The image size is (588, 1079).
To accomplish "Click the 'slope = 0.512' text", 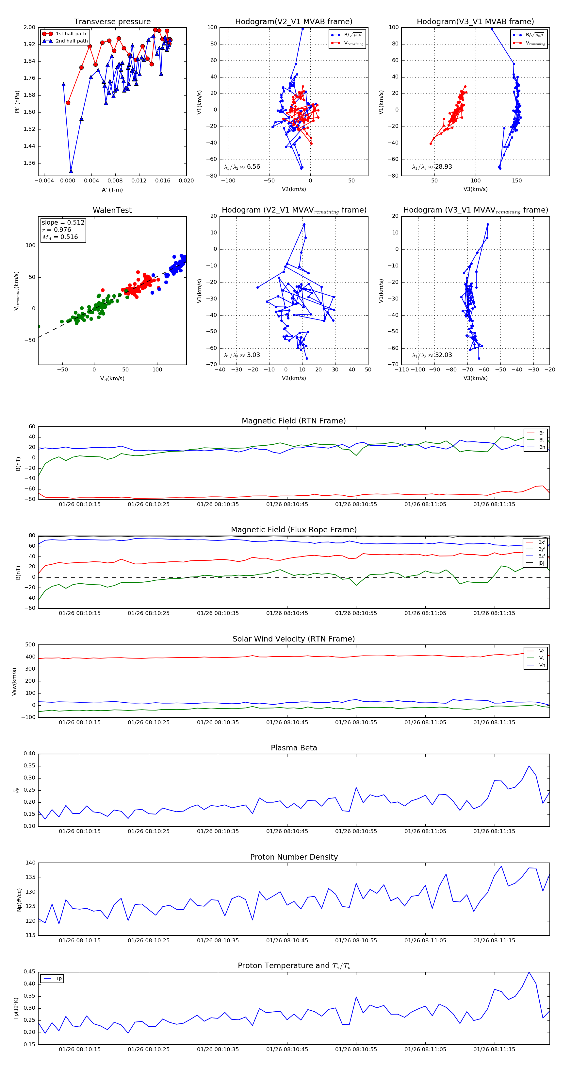I will pos(63,222).
